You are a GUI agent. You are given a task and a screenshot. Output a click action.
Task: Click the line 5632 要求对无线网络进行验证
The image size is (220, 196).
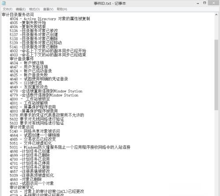coord(37,120)
